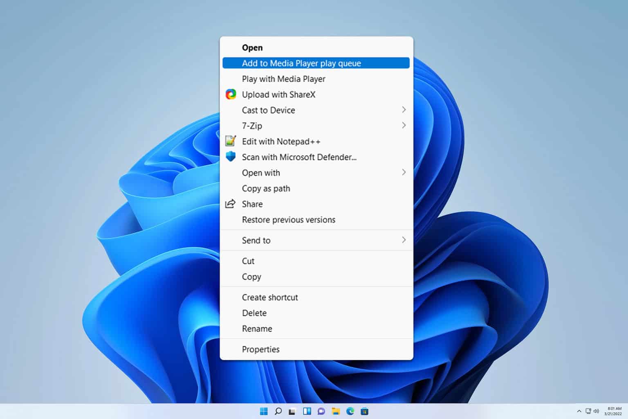Open Task View on the taskbar
Viewport: 628px width, 419px height.
[x=292, y=412]
